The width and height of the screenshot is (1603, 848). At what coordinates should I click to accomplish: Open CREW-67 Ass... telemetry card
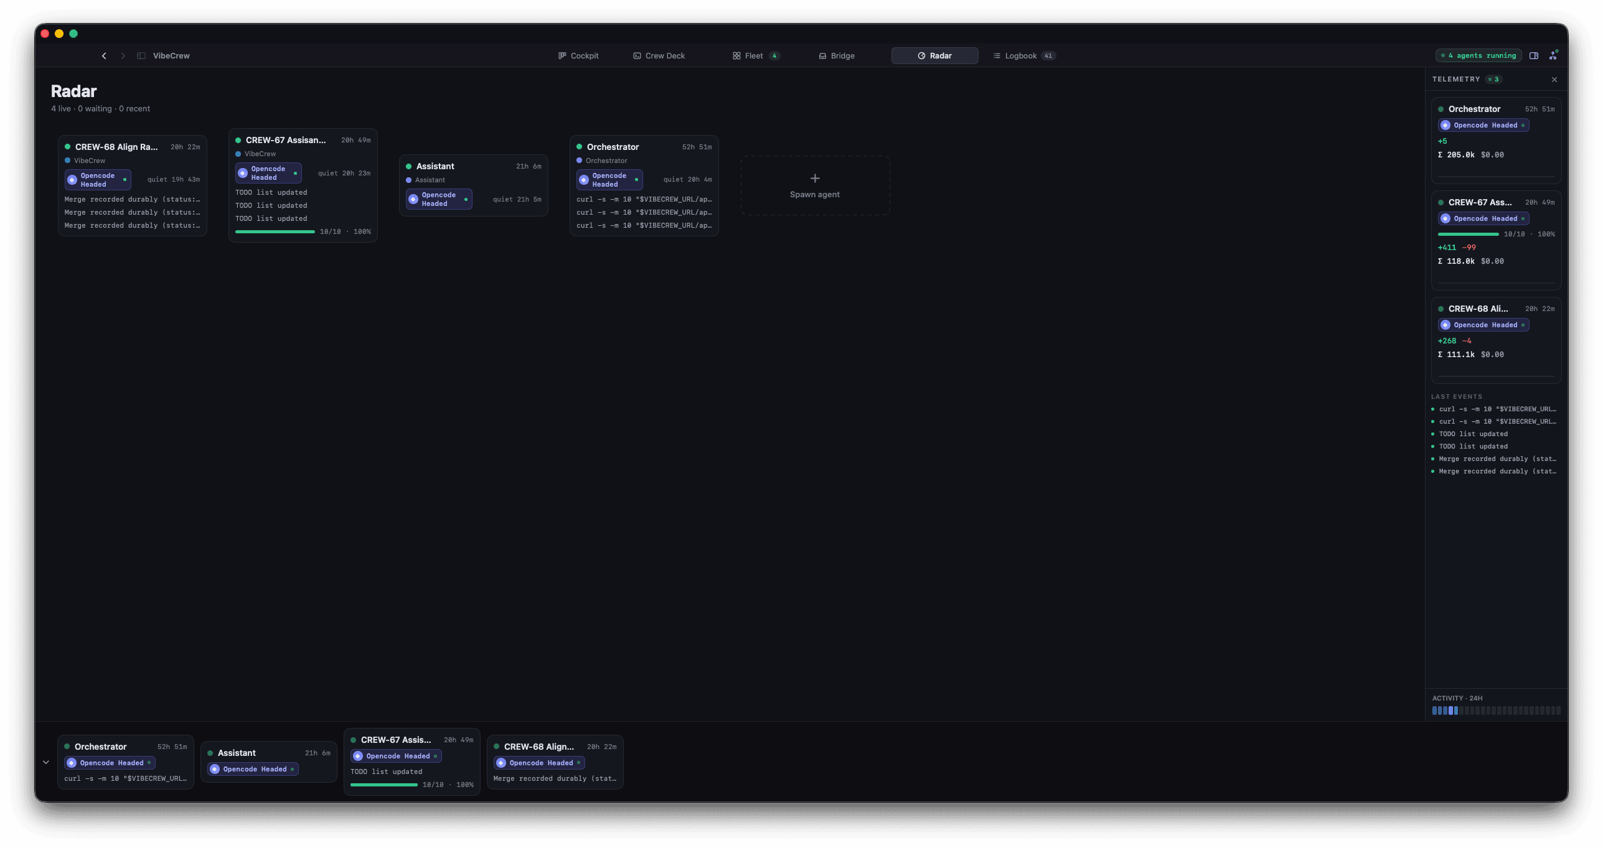coord(1496,240)
